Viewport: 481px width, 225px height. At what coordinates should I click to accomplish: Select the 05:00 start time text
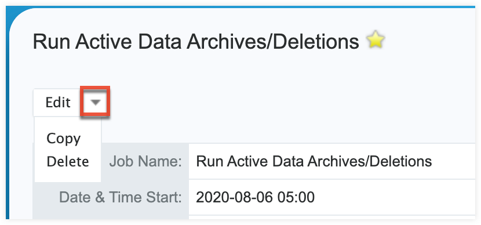click(x=296, y=197)
